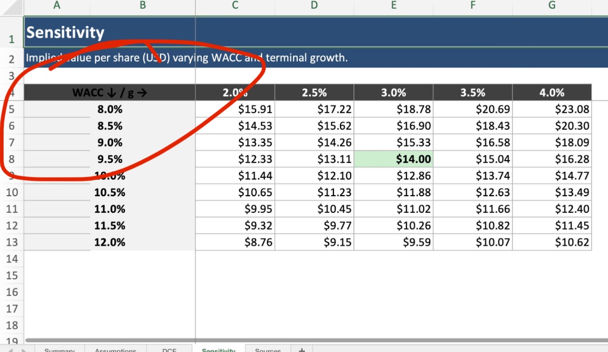Click the $10.62 cell

[552, 242]
